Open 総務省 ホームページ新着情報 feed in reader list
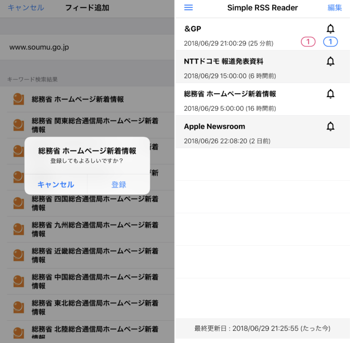 pos(262,99)
